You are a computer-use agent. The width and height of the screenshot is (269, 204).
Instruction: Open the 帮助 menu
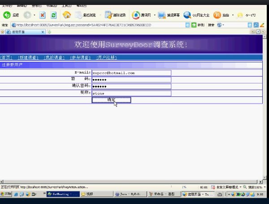tap(82, 6)
